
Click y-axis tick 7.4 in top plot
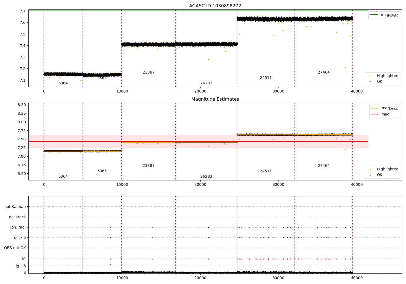click(23, 46)
